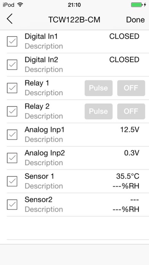The height and width of the screenshot is (265, 149).
Task: Edit the Description field under Analog Inp2
Action: tap(44, 163)
